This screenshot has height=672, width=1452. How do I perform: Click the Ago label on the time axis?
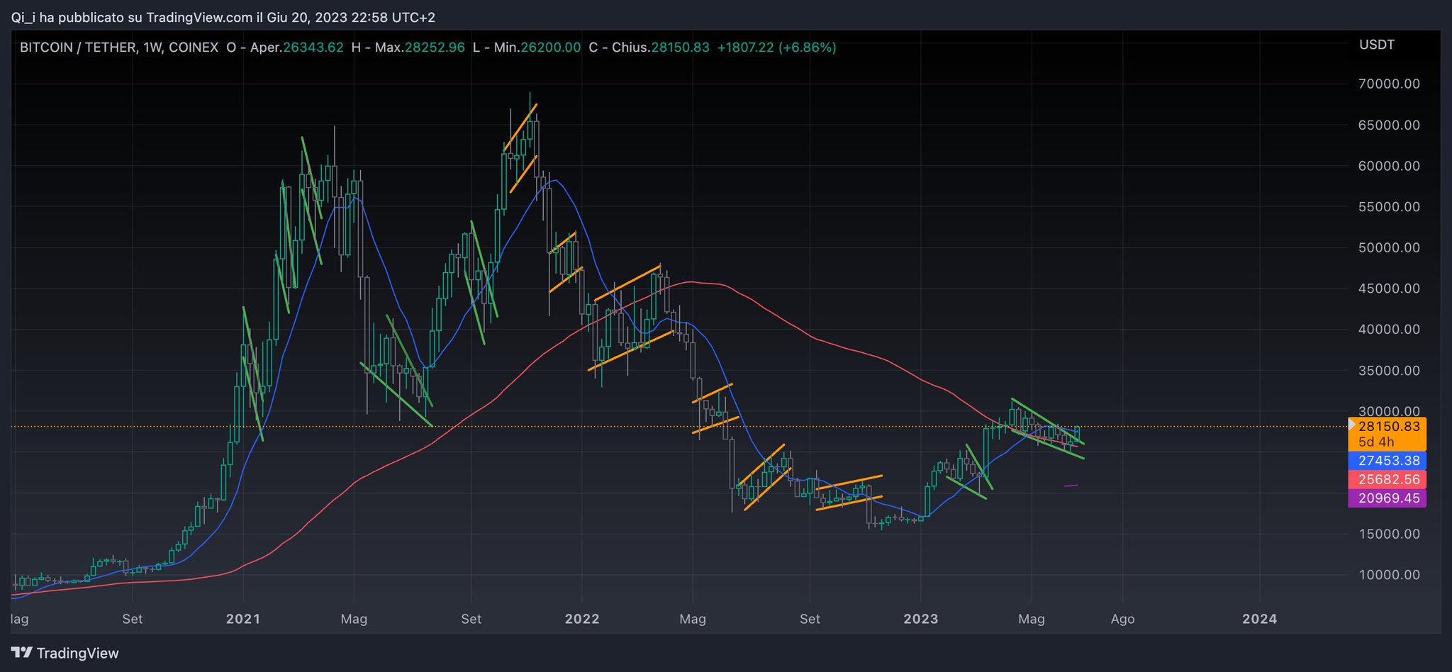[x=1122, y=619]
